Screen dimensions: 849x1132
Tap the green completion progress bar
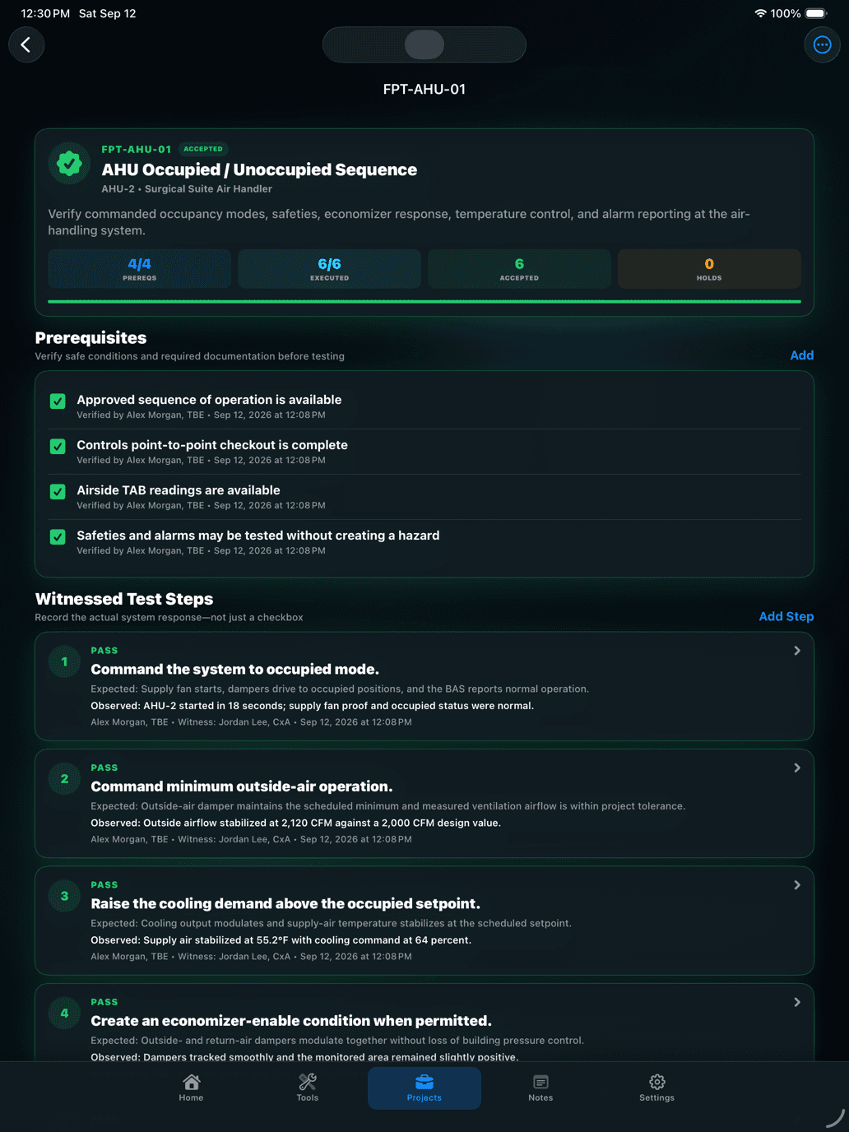click(424, 302)
